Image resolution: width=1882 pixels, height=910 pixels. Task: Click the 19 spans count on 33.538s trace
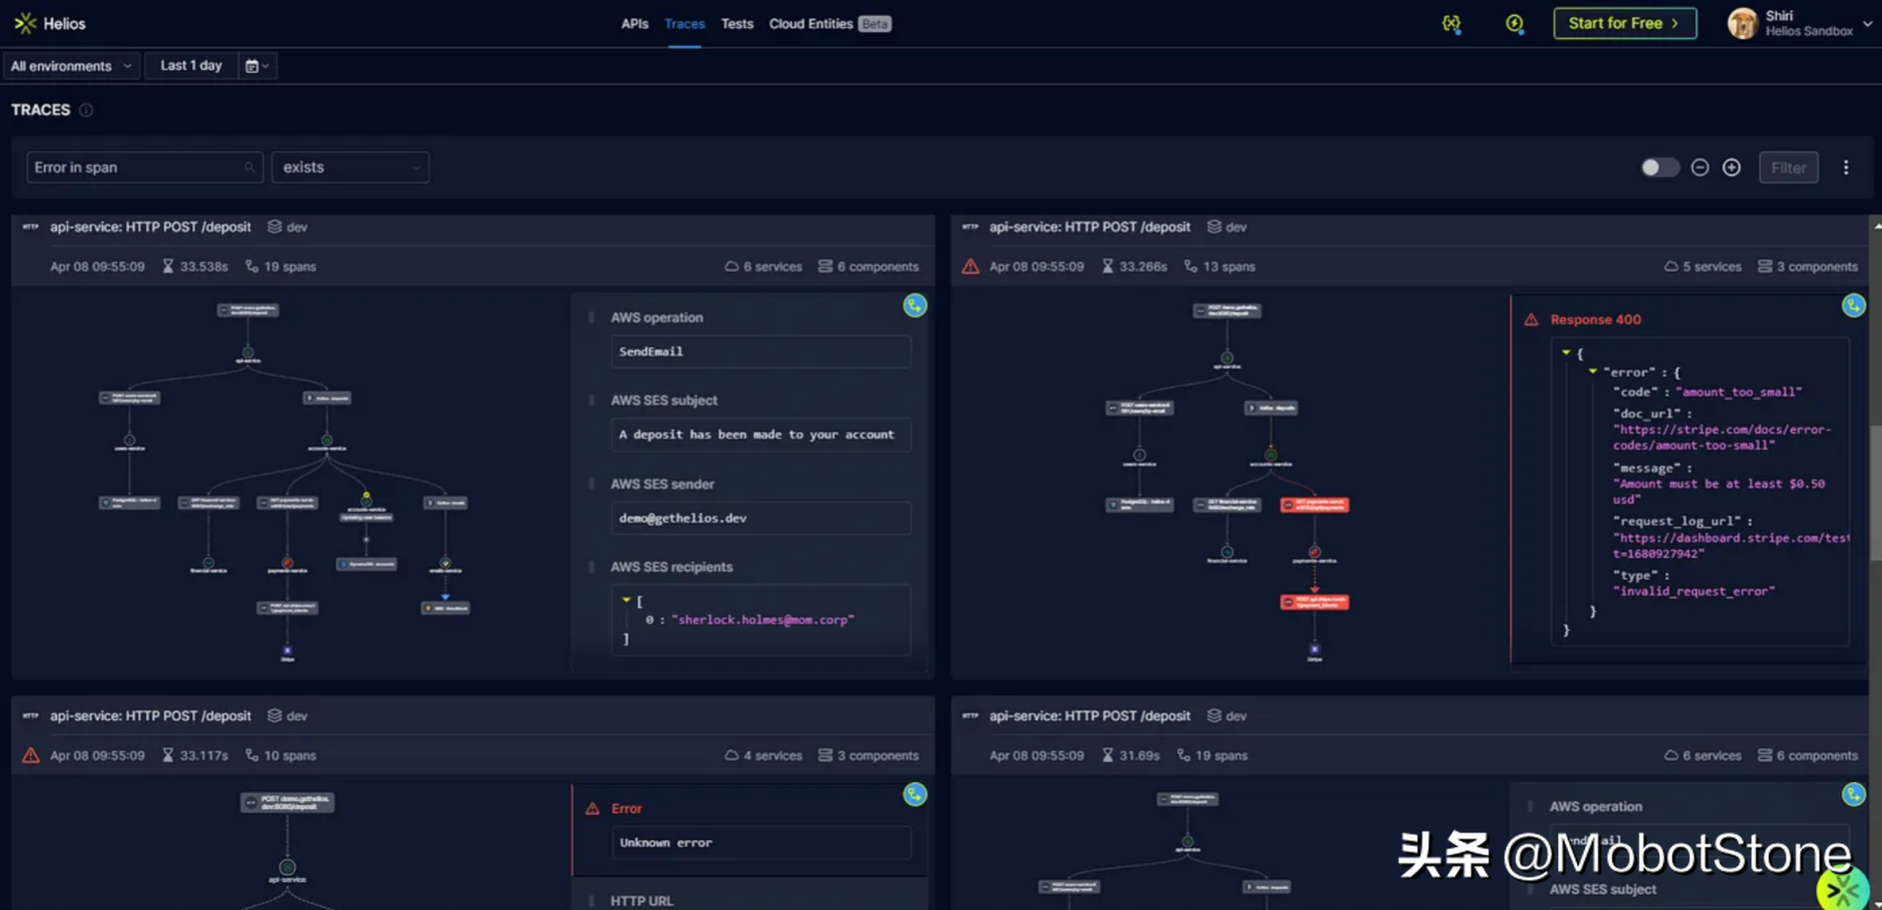pyautogui.click(x=289, y=267)
